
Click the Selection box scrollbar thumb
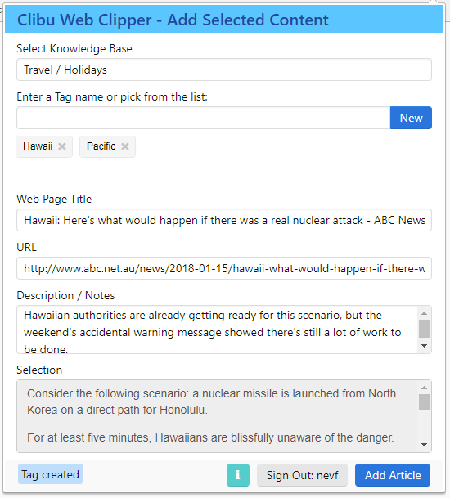(424, 402)
